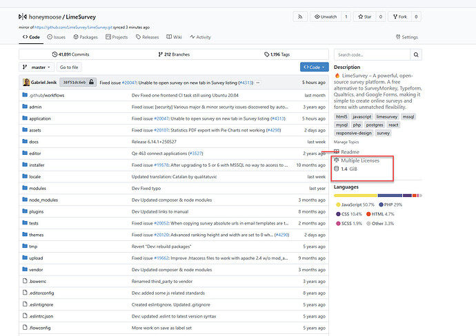View 41,891 Commits history

click(70, 54)
